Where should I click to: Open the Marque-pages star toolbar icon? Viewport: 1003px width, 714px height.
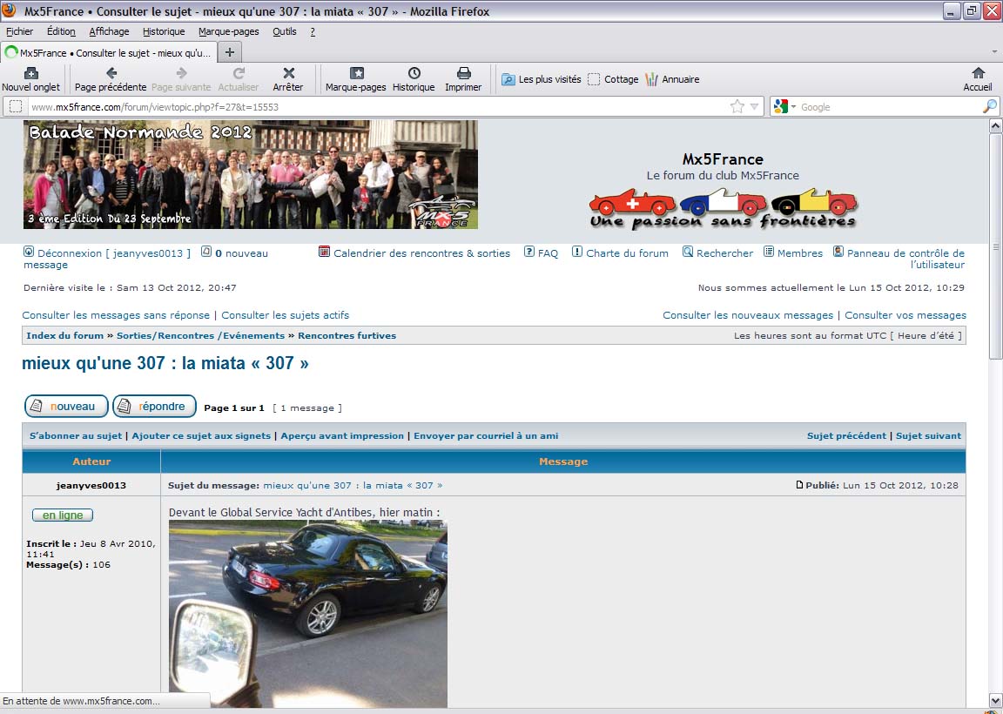[355, 74]
